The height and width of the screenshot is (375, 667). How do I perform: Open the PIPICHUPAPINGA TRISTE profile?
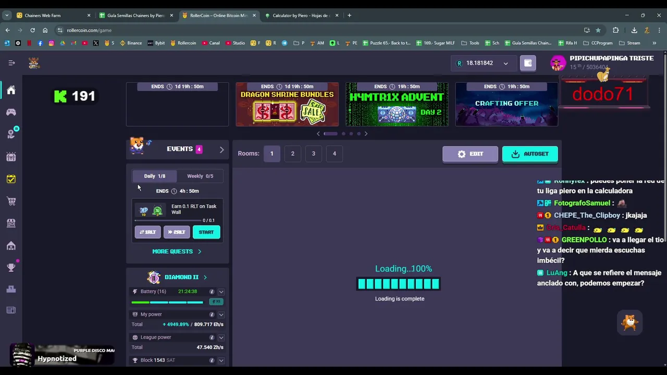pos(602,63)
